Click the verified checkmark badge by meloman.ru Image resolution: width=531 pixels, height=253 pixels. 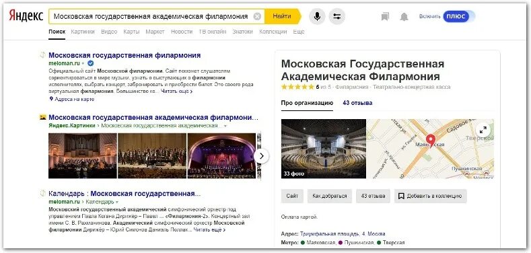point(90,63)
